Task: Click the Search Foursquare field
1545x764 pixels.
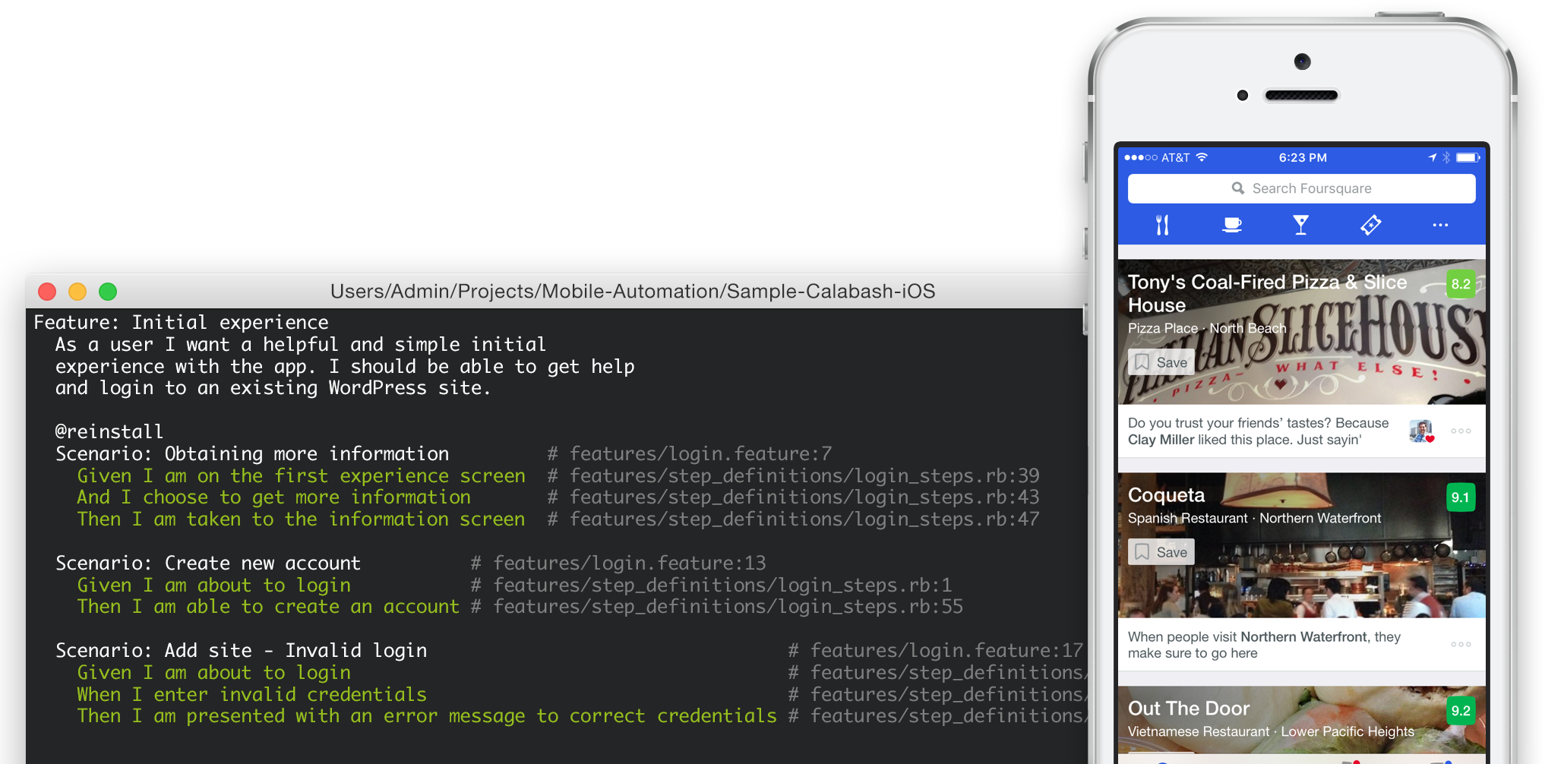Action: click(x=1302, y=188)
